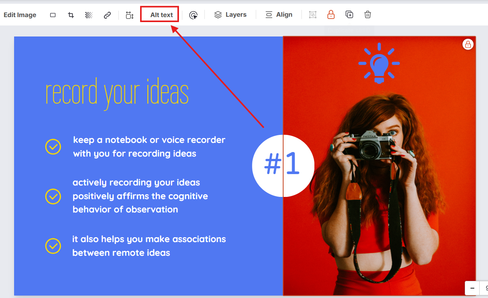The image size is (488, 298).
Task: Delete the image with trash icon
Action: (x=367, y=14)
